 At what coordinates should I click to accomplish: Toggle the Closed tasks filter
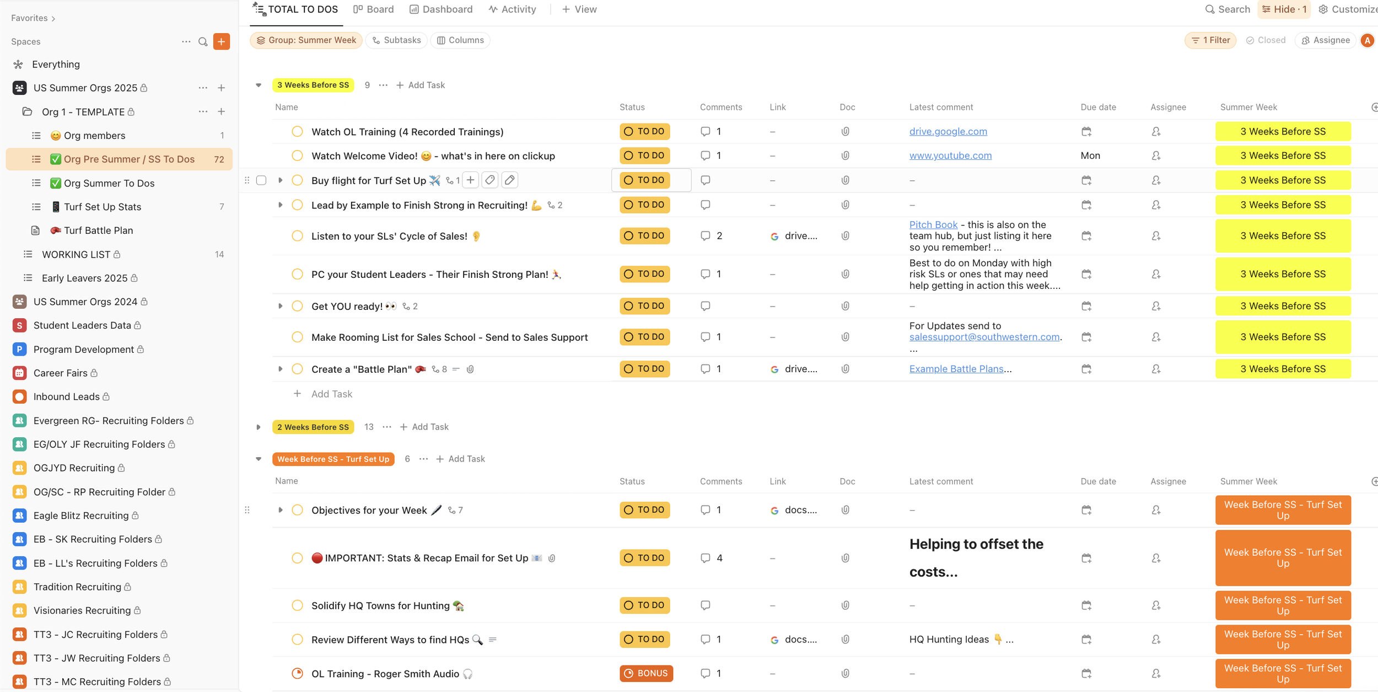tap(1266, 40)
